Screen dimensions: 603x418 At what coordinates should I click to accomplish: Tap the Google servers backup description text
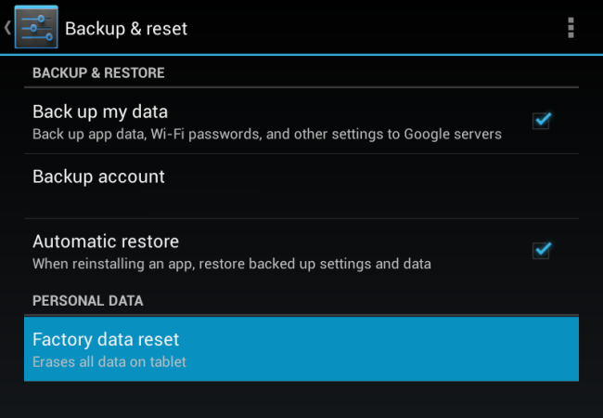267,134
